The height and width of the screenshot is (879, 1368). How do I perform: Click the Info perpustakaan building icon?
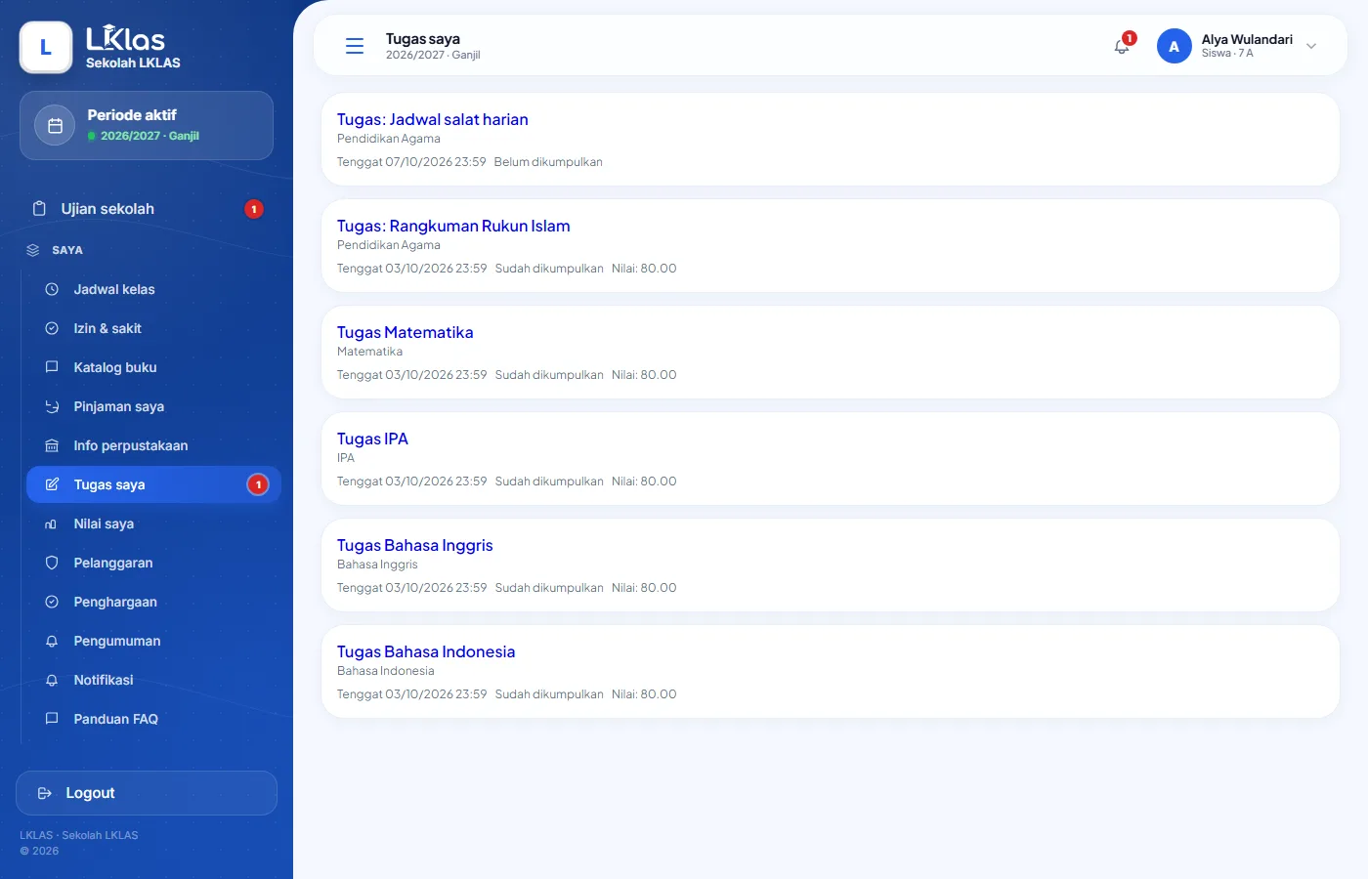point(52,445)
